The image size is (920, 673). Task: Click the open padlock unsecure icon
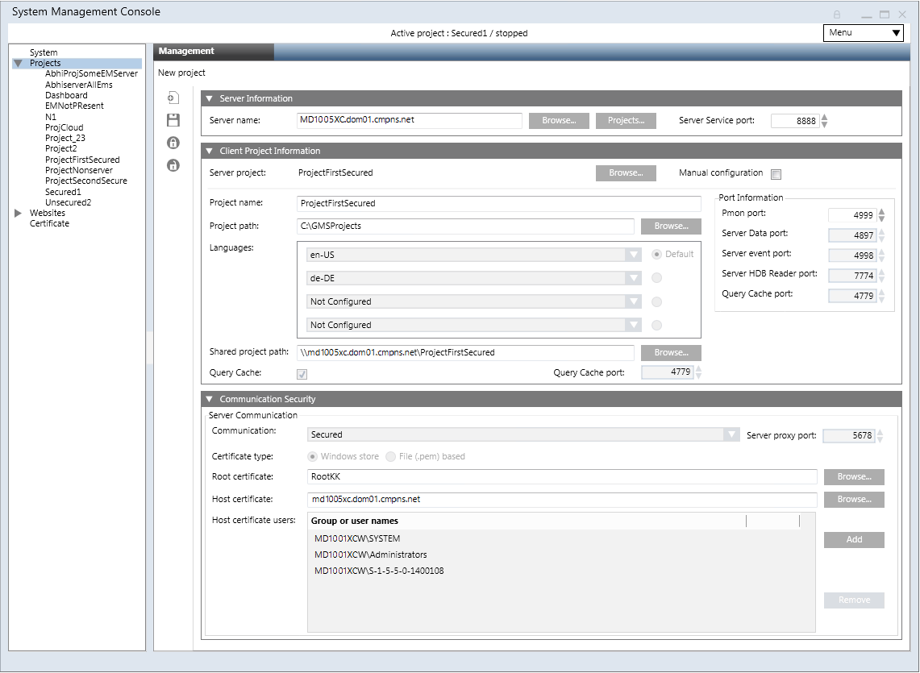point(173,165)
